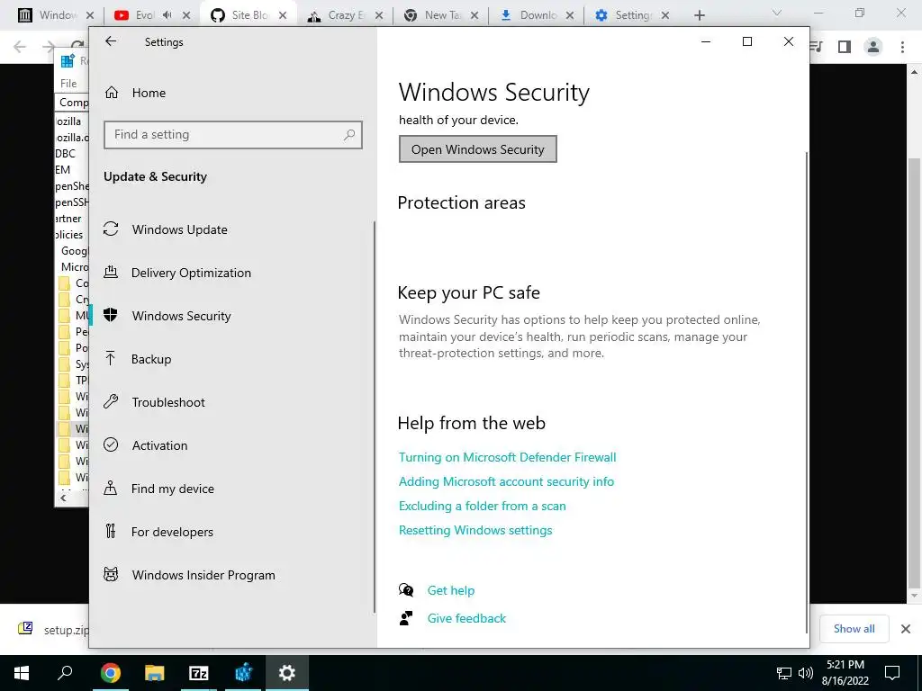Switch to the Crazy E browser tab
This screenshot has width=922, height=691.
[x=344, y=15]
